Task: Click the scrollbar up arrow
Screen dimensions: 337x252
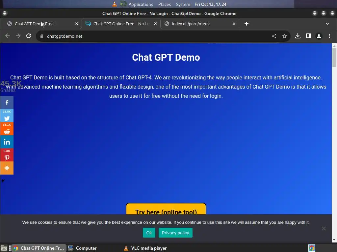Action: pyautogui.click(x=334, y=46)
